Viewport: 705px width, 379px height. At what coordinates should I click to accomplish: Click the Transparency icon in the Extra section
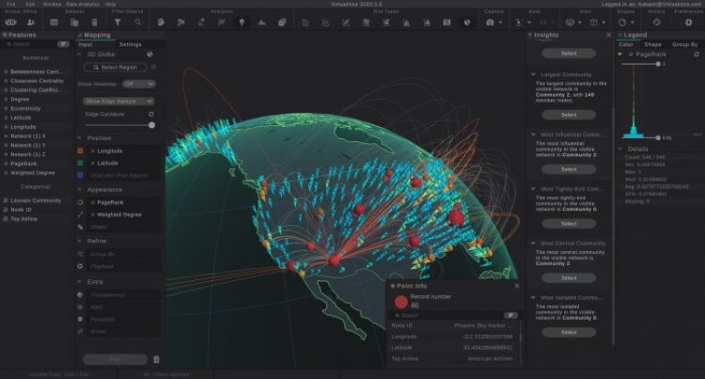(80, 295)
